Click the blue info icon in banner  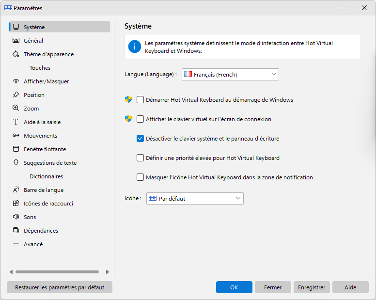pos(135,47)
